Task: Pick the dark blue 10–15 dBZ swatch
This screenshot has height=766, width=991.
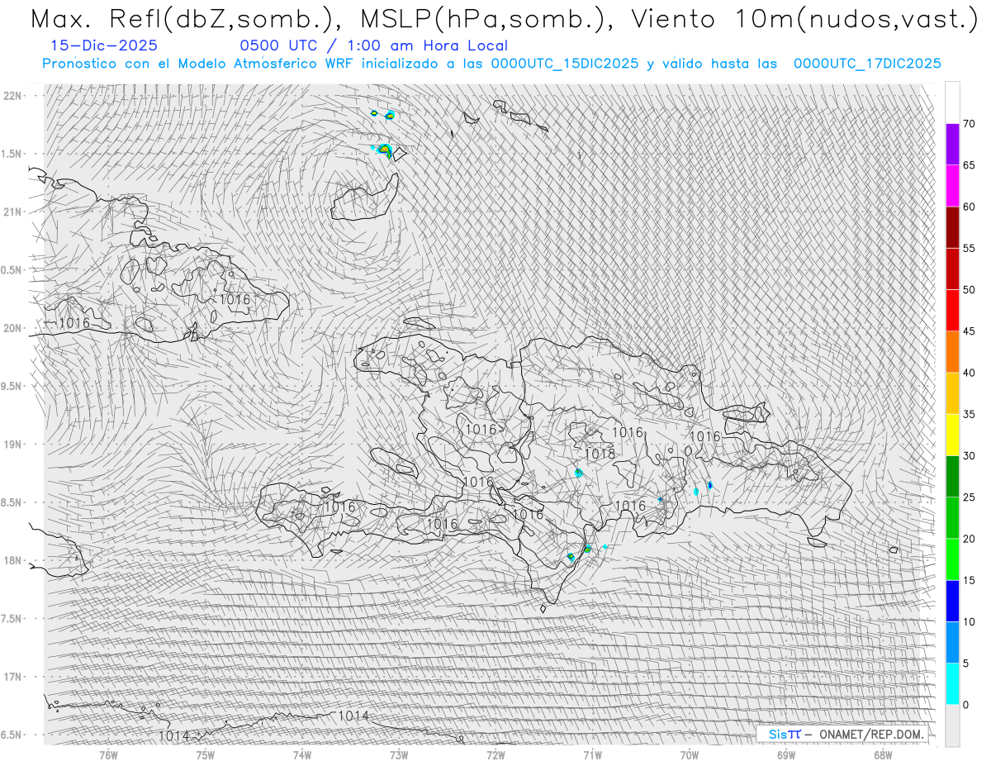Action: [952, 601]
